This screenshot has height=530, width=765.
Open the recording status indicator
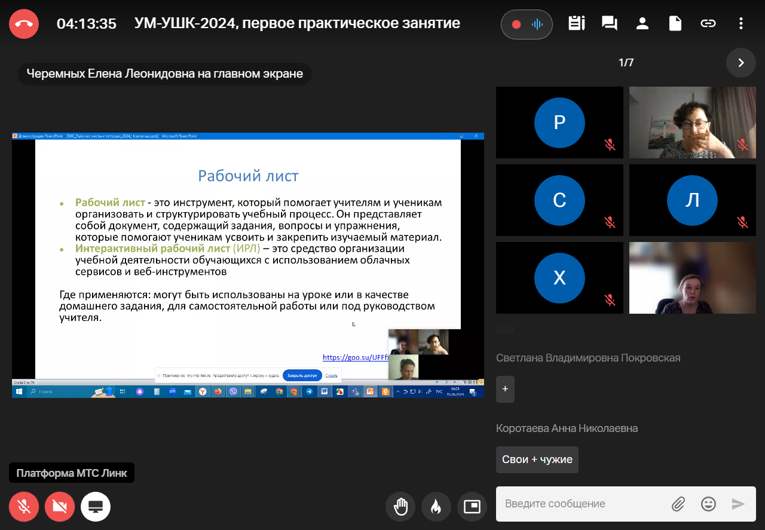527,24
